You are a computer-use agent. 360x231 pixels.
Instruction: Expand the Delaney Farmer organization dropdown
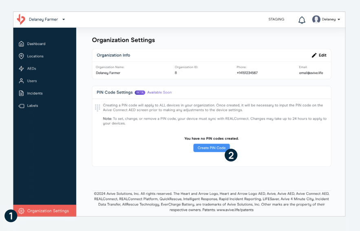[x=64, y=20]
